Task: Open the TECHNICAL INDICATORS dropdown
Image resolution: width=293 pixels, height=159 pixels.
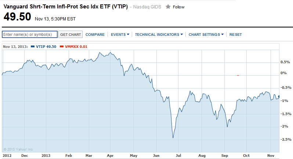Action: point(159,34)
